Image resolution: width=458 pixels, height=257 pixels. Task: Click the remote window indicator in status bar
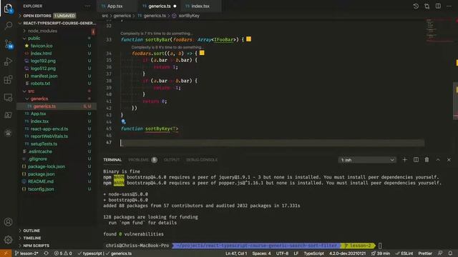6,253
